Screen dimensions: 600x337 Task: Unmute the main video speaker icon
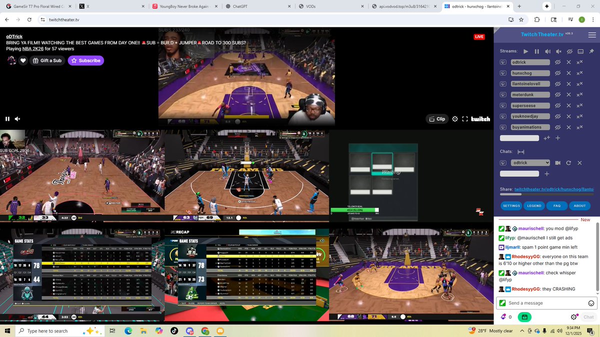coord(17,119)
